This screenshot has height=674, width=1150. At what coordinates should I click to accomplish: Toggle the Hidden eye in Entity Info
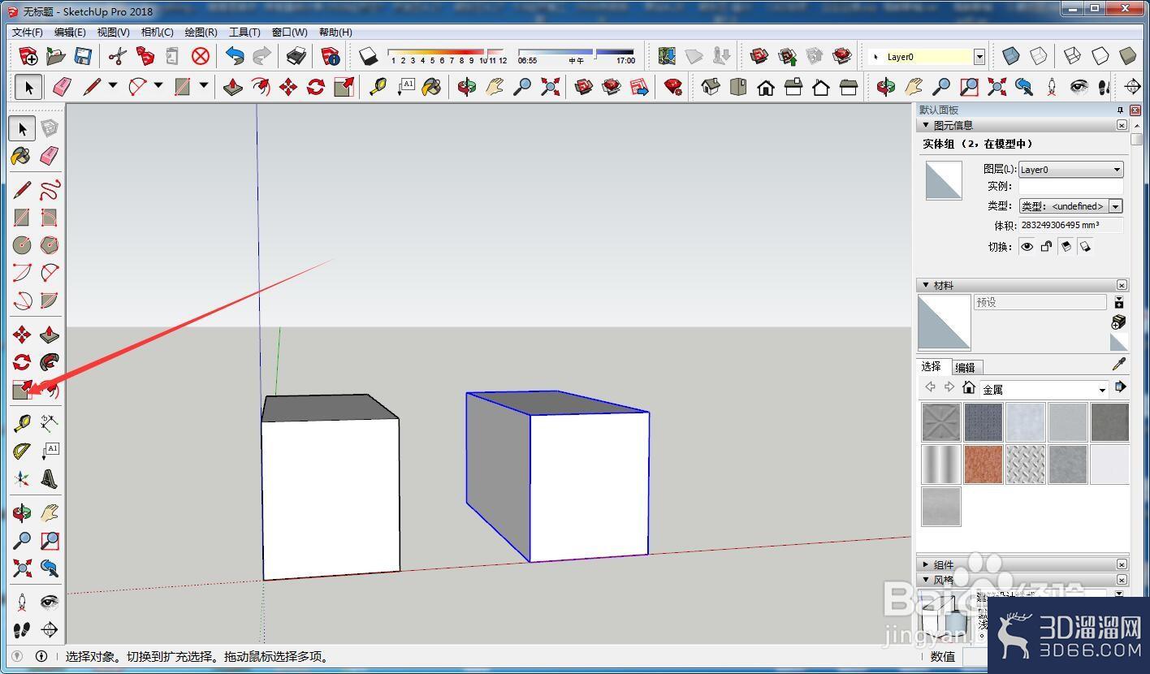click(x=1027, y=247)
